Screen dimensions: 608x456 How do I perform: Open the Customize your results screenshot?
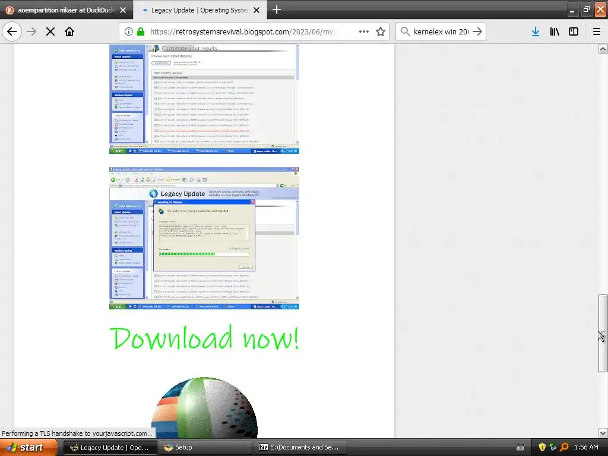coord(204,99)
